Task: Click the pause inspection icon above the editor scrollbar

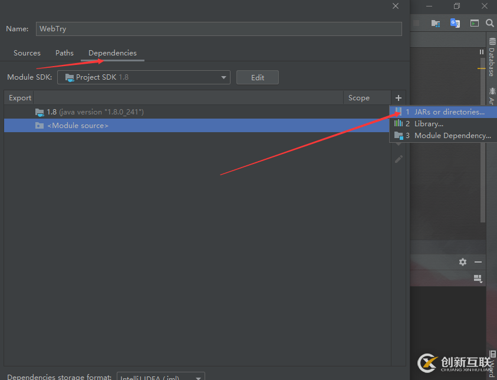Action: [482, 52]
